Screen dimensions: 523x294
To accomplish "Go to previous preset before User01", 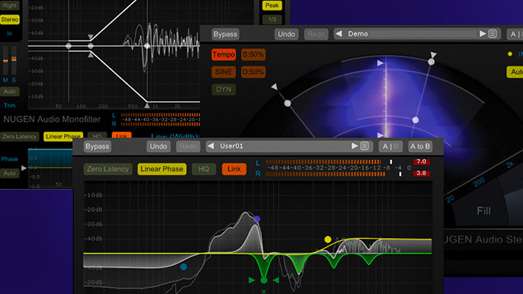I will (x=210, y=146).
